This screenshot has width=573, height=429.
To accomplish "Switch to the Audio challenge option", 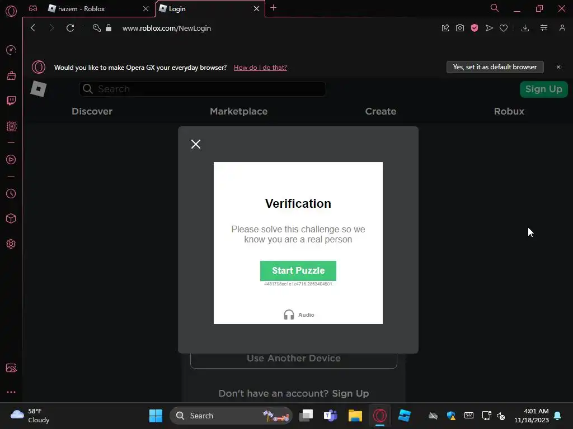I will point(299,314).
